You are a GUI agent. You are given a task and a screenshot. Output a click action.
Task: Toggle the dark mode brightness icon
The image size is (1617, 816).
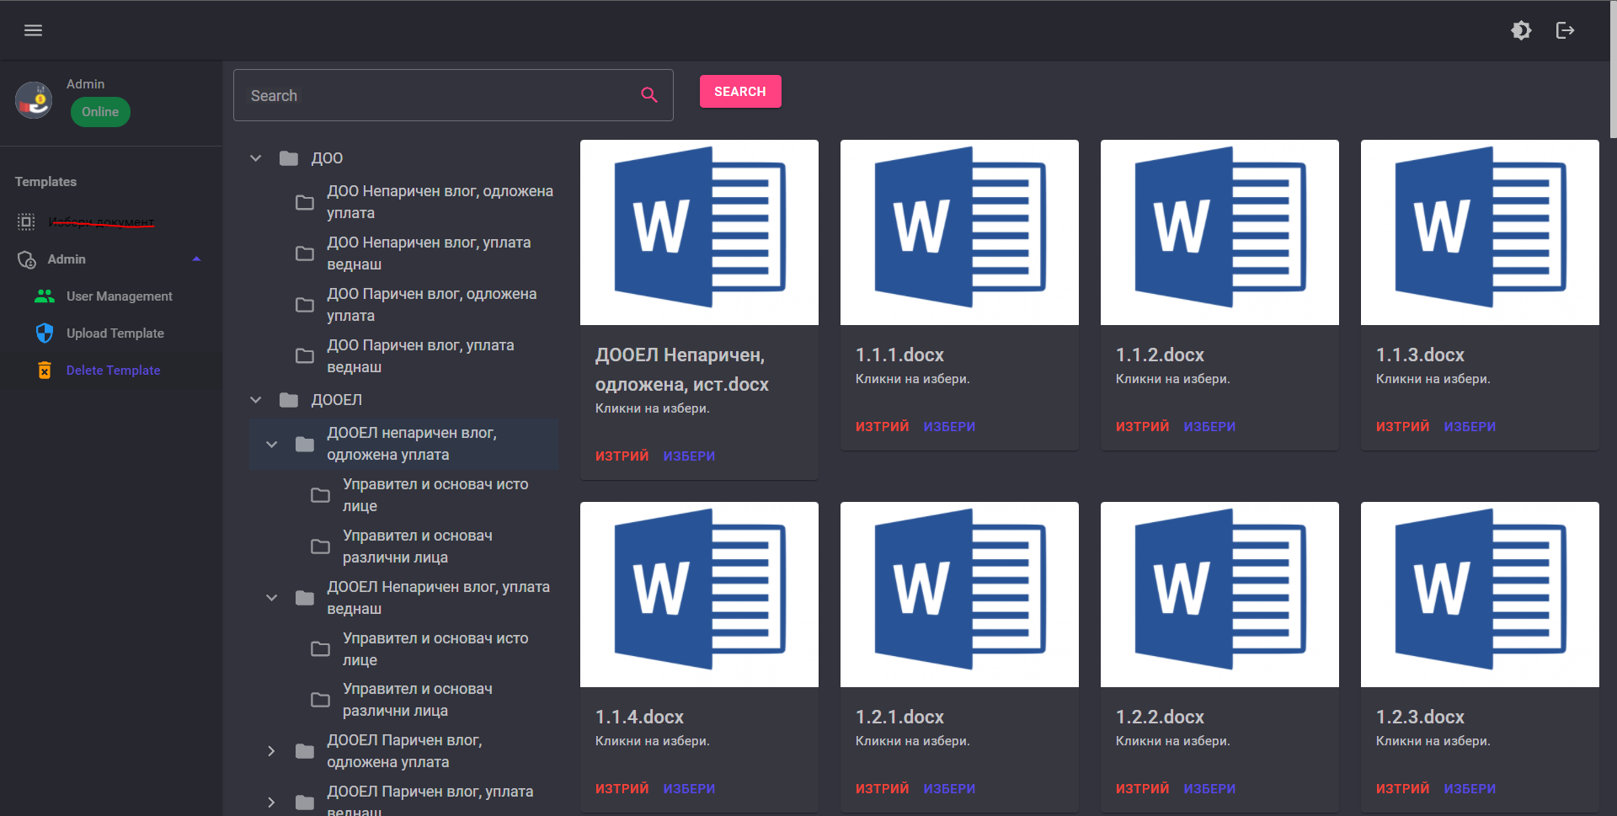(x=1521, y=30)
